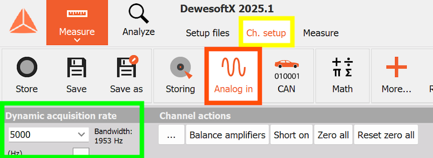
Task: Open the CAN module
Action: click(286, 75)
